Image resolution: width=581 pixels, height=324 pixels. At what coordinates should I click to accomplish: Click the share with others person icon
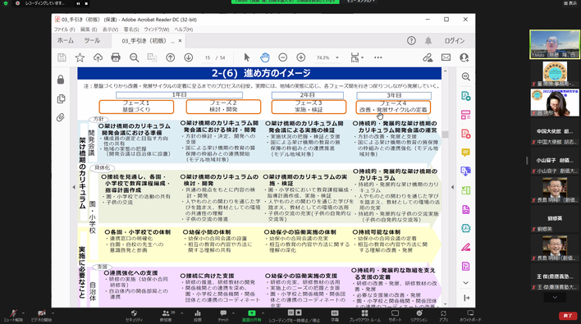pyautogui.click(x=464, y=57)
